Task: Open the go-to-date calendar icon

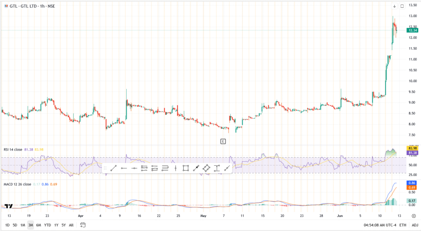Action: (83, 225)
